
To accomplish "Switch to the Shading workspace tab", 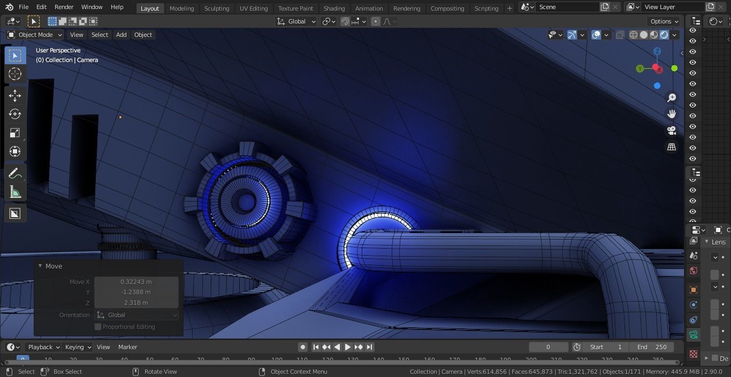I will 334,8.
